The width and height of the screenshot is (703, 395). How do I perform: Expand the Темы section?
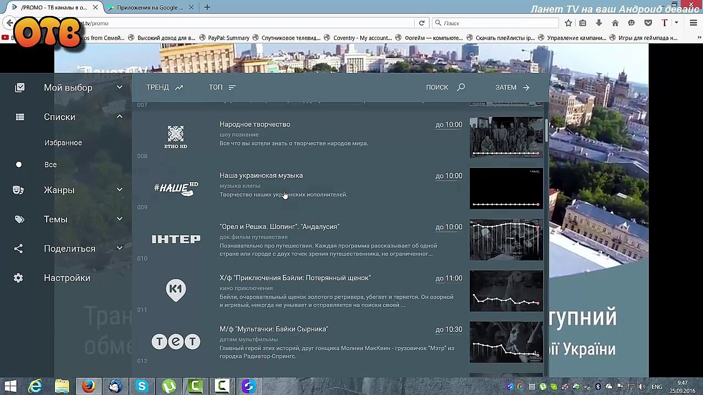click(x=119, y=219)
